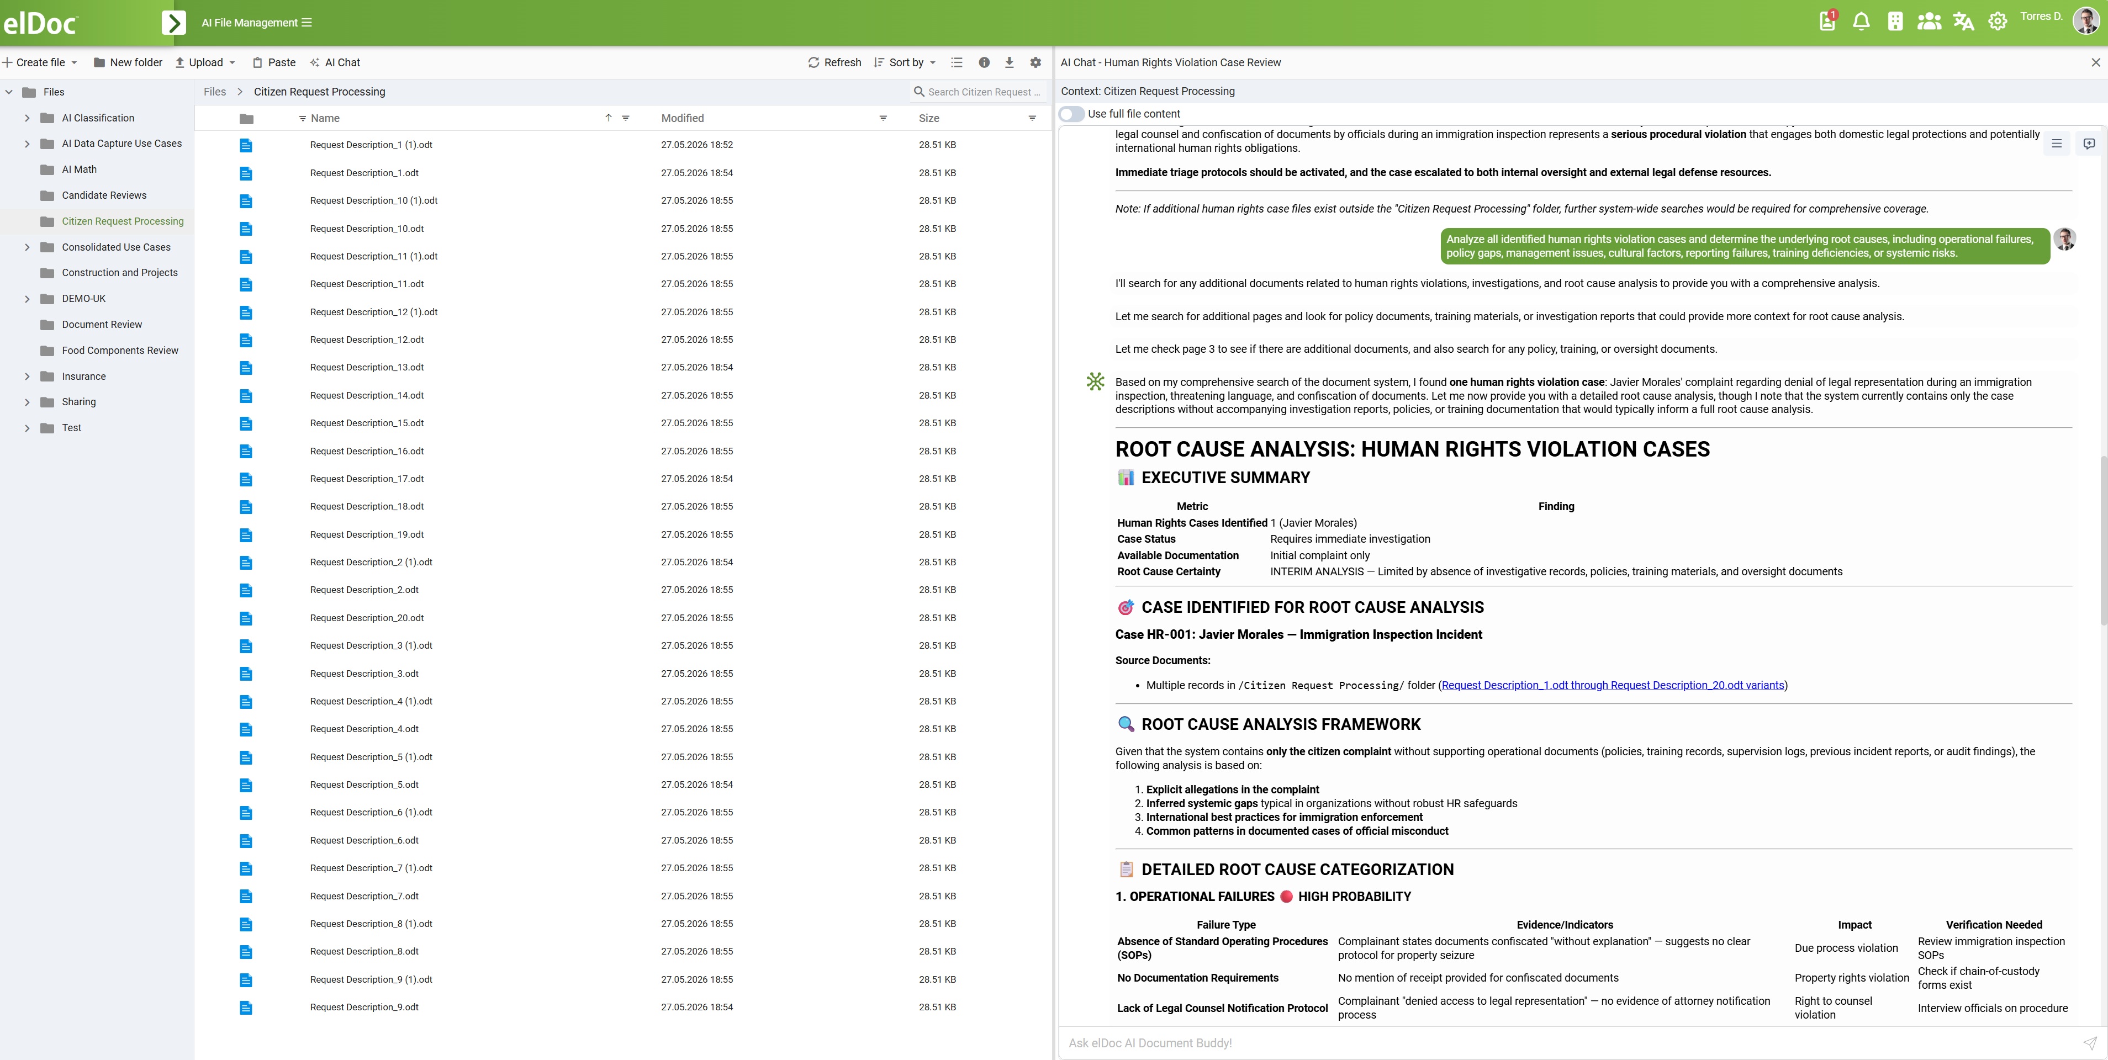The image size is (2108, 1060).
Task: Select AI Math folder in tree
Action: coord(80,169)
